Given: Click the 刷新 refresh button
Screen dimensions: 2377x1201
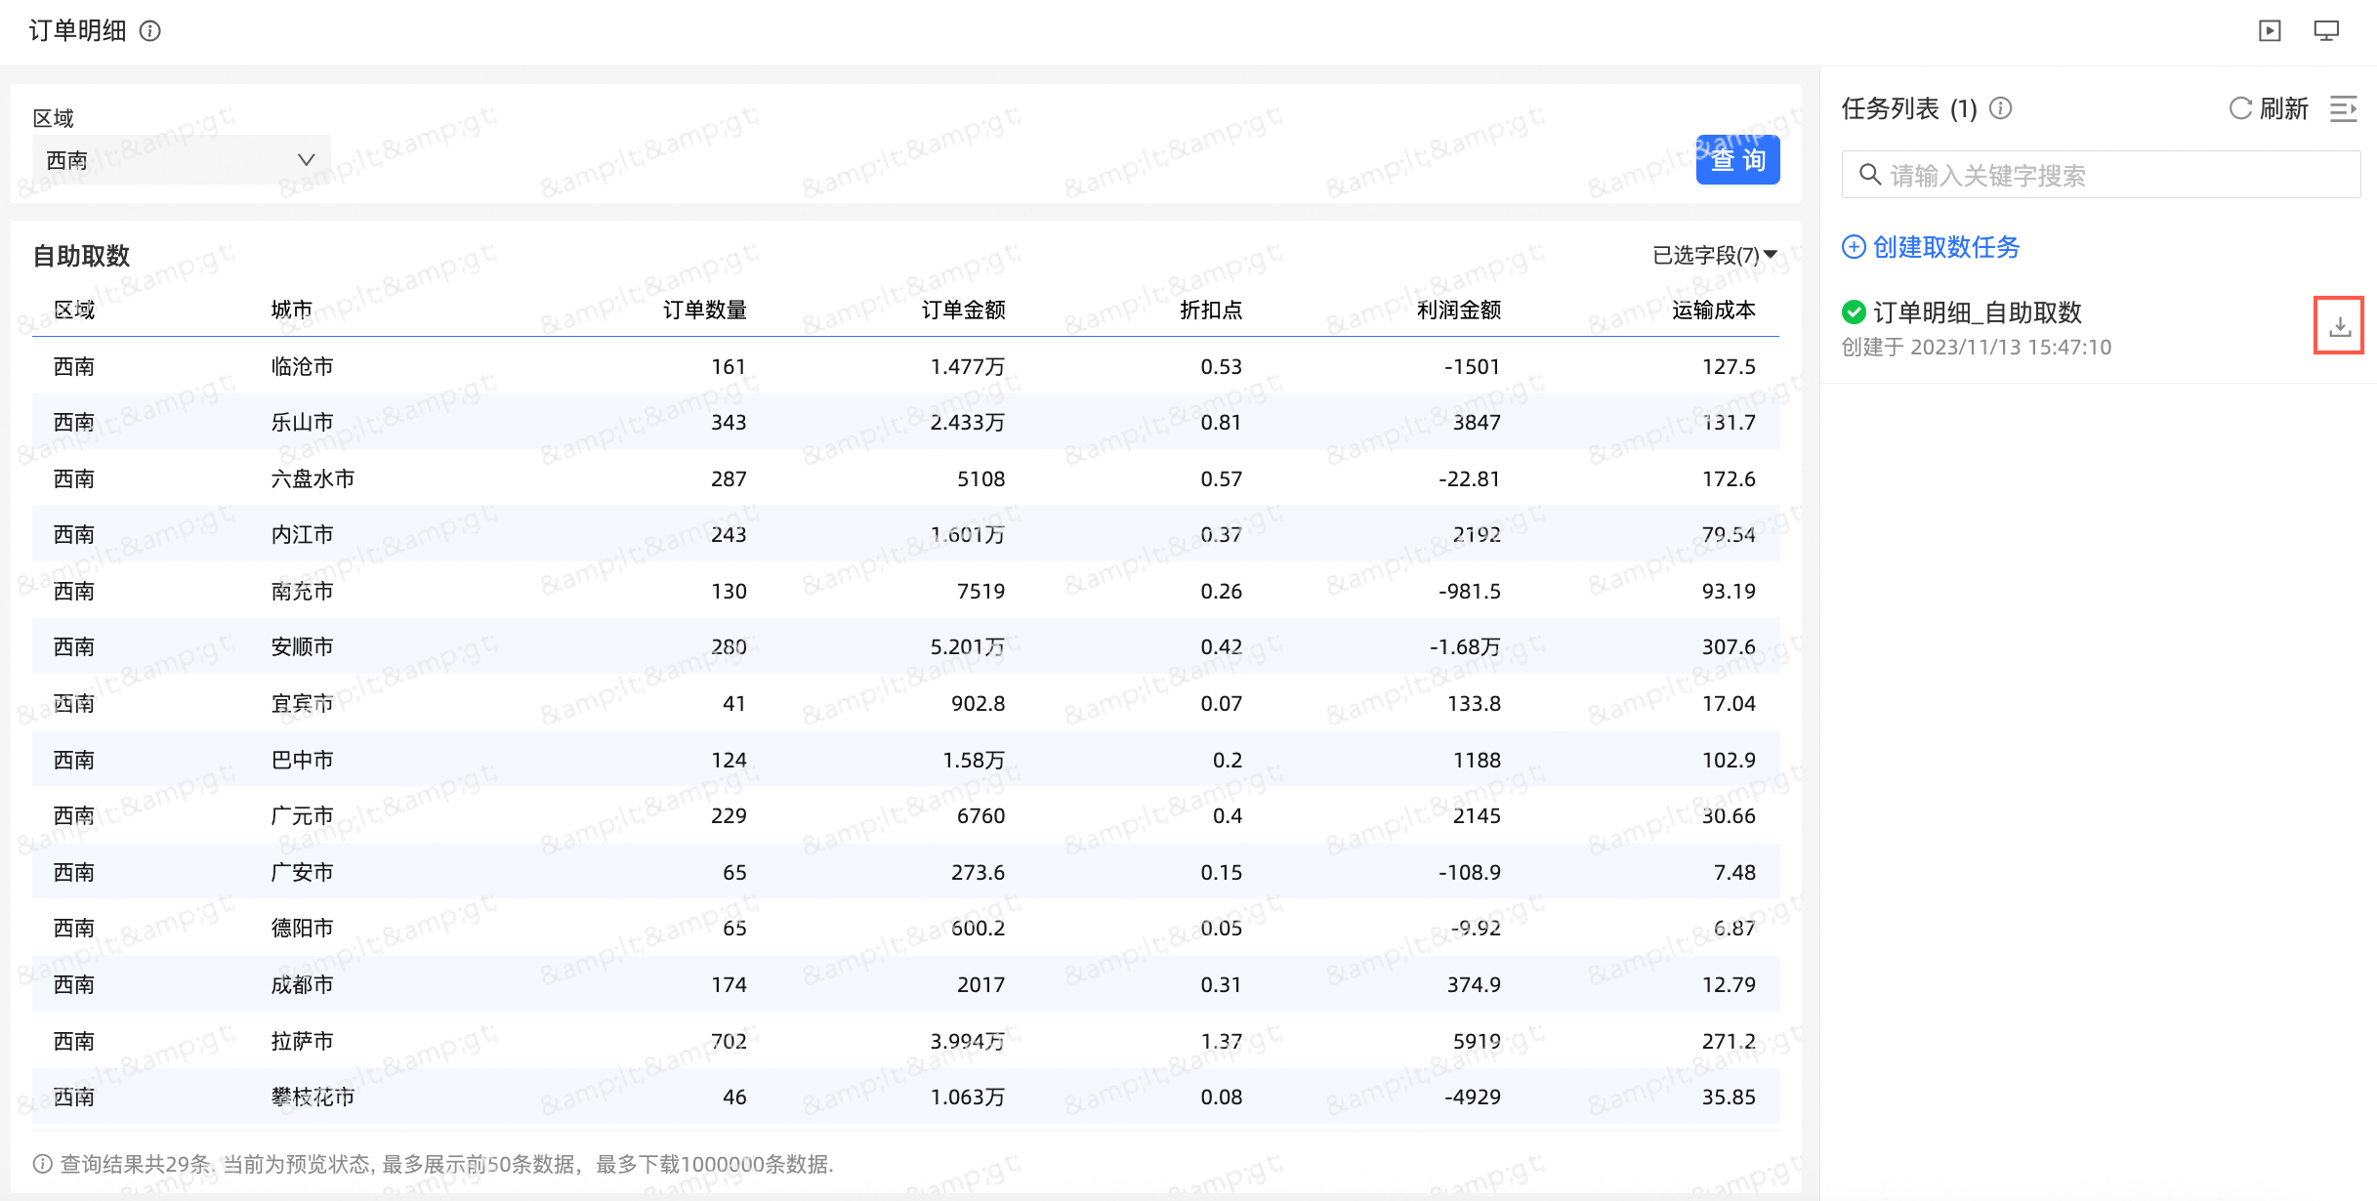Looking at the screenshot, I should 2269,108.
